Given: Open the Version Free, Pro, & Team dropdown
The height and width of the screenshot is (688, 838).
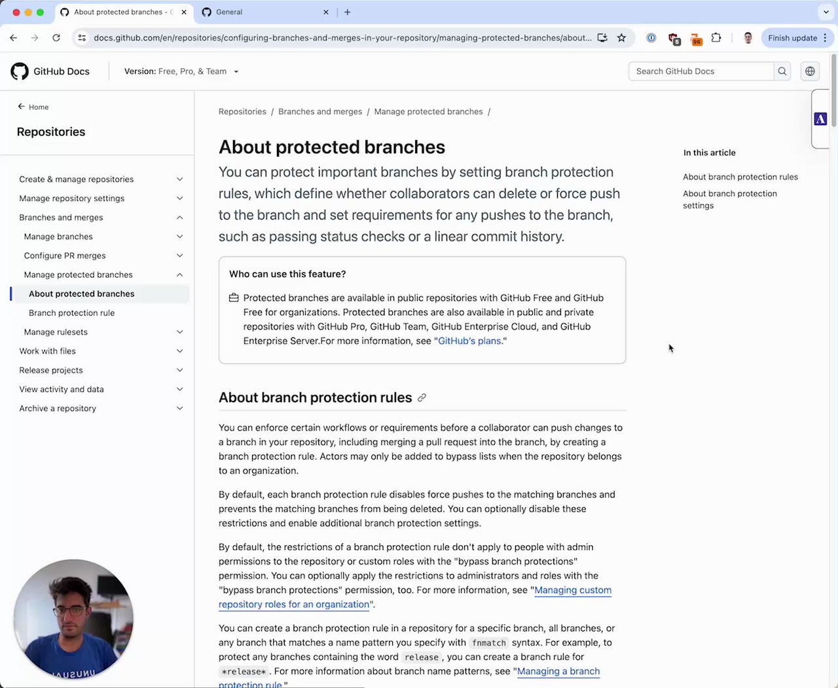Looking at the screenshot, I should (181, 71).
